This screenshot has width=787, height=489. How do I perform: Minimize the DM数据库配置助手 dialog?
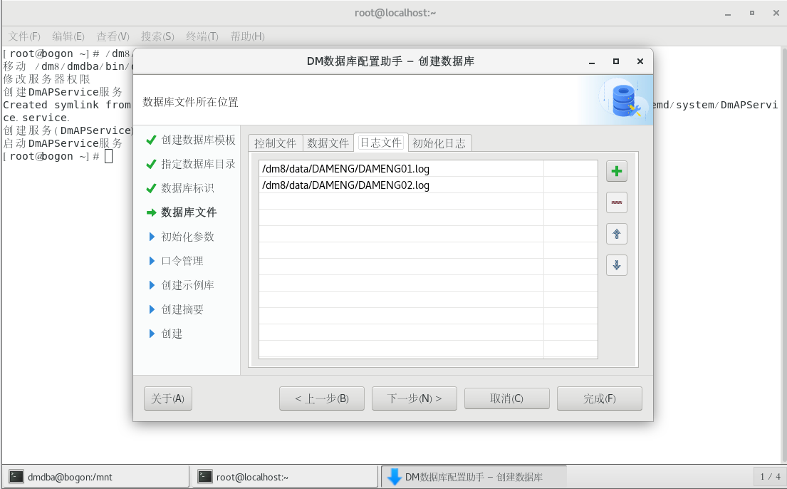tap(592, 61)
